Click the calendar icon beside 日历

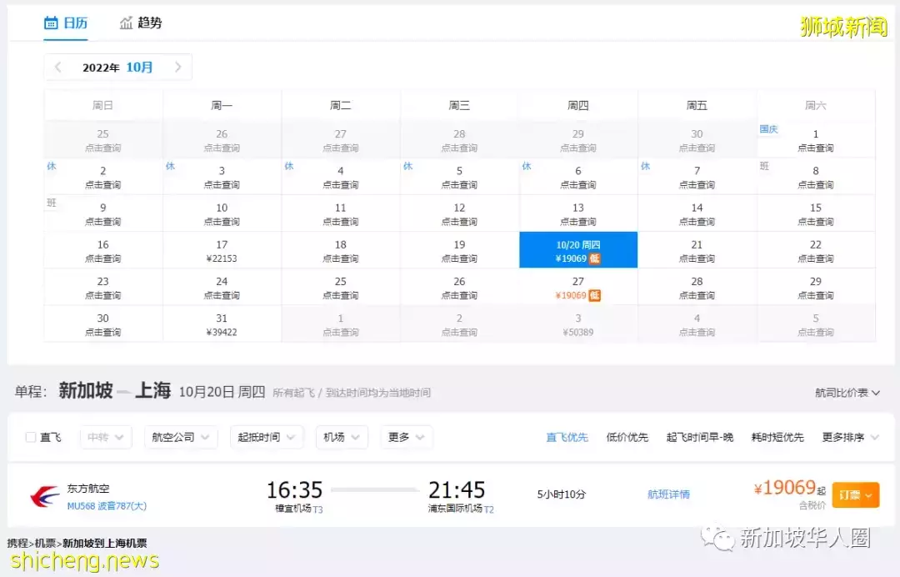[x=49, y=23]
